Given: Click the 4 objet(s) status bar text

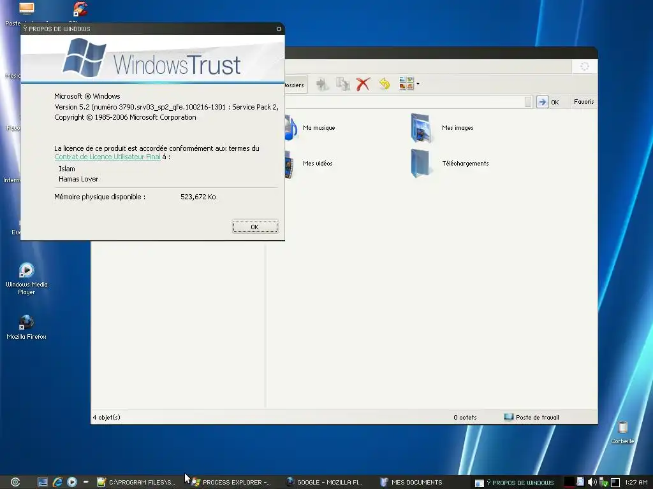Looking at the screenshot, I should click(x=106, y=417).
